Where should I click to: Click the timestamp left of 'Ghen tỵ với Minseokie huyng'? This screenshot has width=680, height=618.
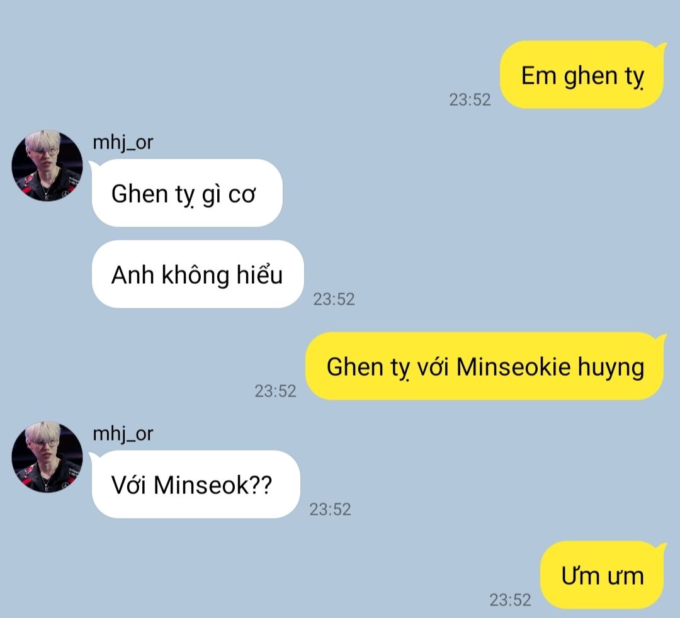tap(275, 391)
